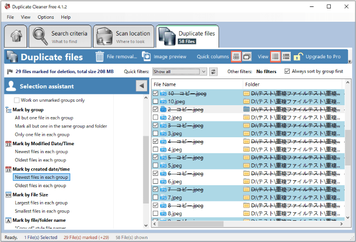The height and width of the screenshot is (242, 356).
Task: Click the marked files flag icon
Action: click(x=10, y=72)
